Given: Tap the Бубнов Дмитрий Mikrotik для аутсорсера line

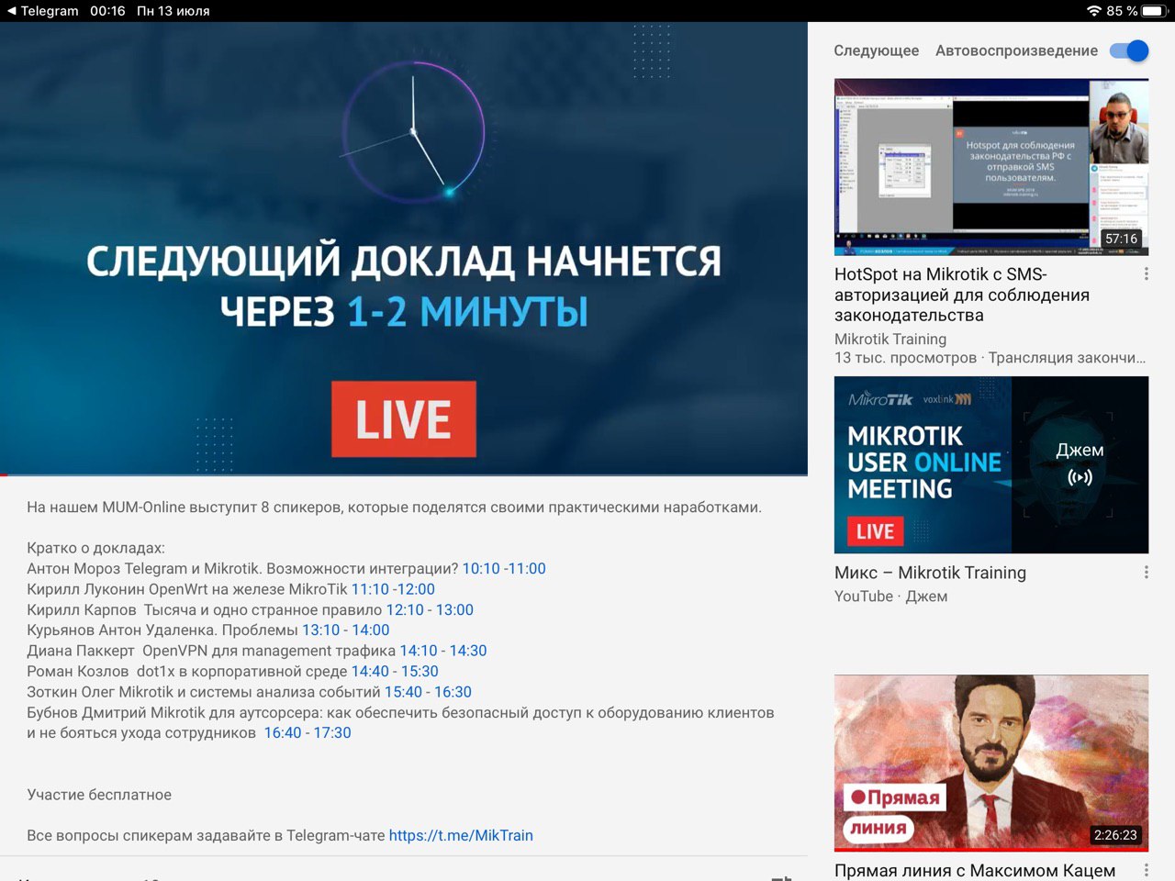Looking at the screenshot, I should (400, 723).
